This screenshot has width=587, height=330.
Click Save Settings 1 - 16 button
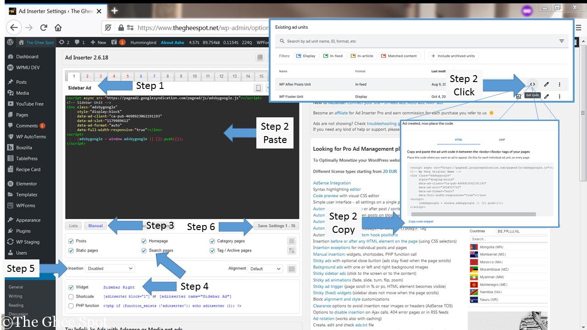[277, 226]
